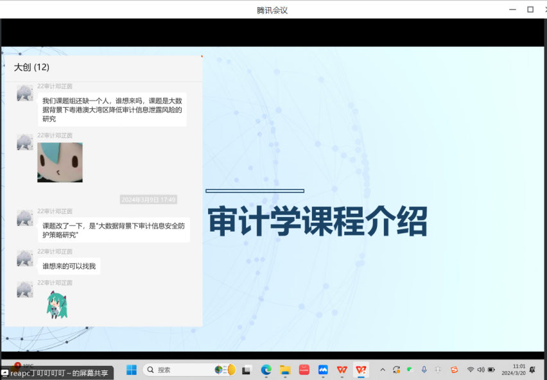Open the blue Tencent Meeting taskbar icon
Viewport: 547px width, 380px height.
tap(323, 370)
